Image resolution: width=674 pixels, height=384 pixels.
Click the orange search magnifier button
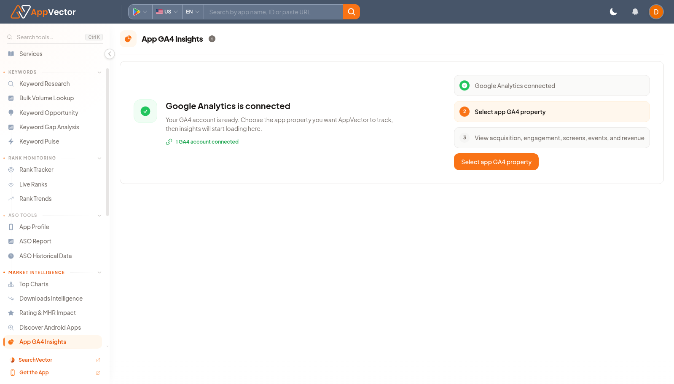pyautogui.click(x=352, y=12)
